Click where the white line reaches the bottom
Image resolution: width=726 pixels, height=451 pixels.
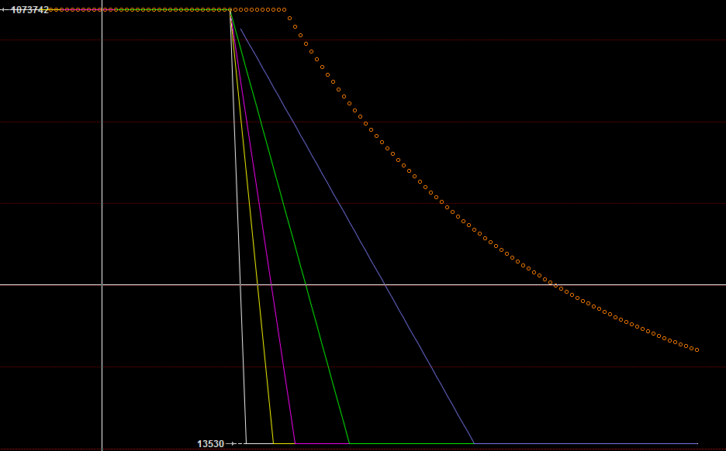tap(246, 443)
